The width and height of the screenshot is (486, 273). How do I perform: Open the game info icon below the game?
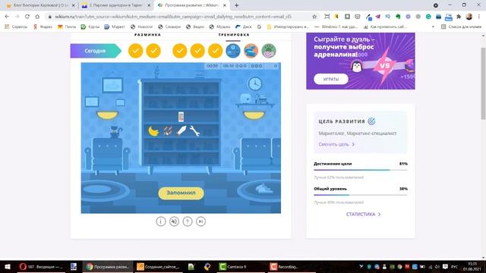click(161, 221)
